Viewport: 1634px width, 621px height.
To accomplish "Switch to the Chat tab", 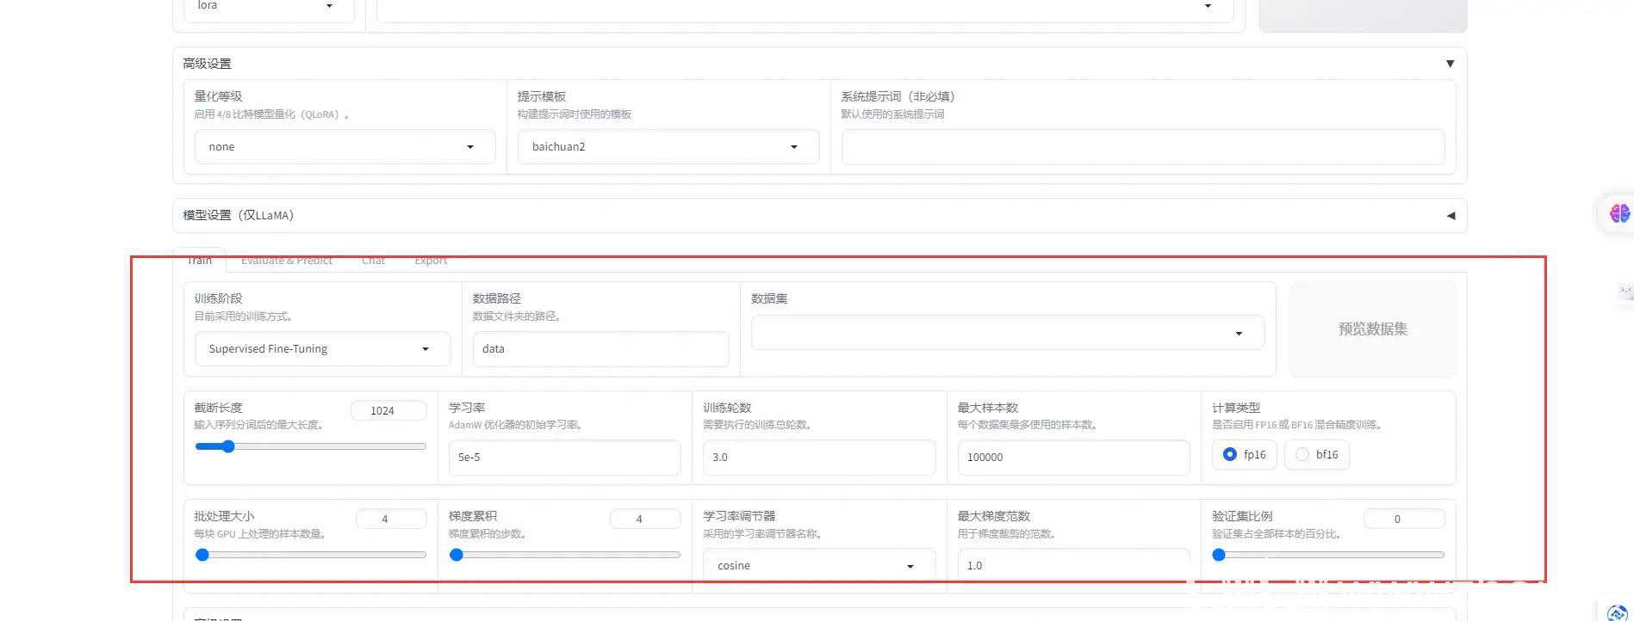I will pos(373,261).
